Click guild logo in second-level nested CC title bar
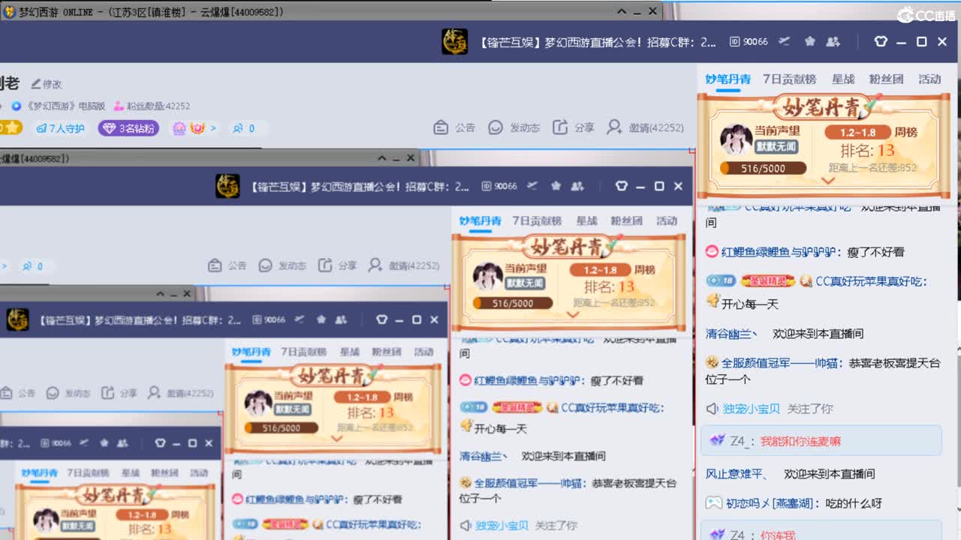961x540 pixels. point(227,186)
